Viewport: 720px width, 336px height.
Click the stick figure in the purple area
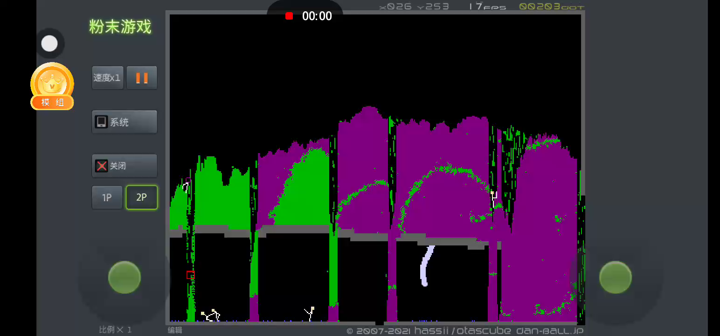tap(493, 198)
